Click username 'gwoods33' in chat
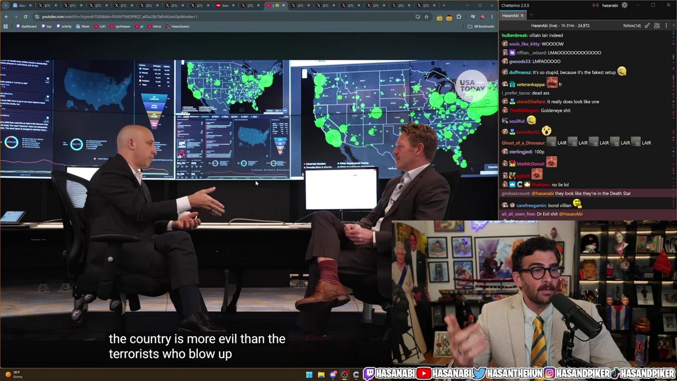 tap(521, 61)
